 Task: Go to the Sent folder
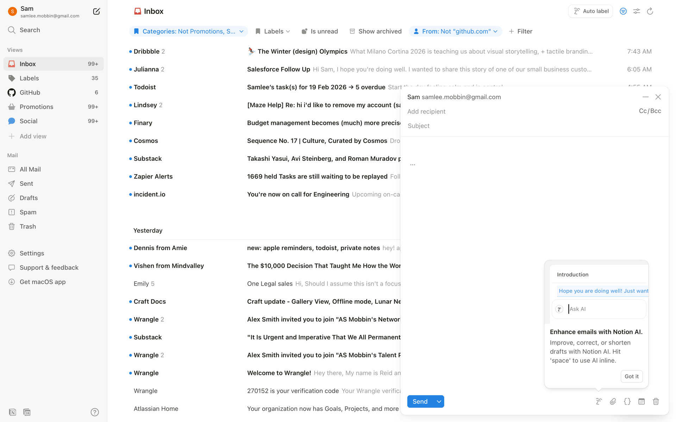click(x=54, y=184)
